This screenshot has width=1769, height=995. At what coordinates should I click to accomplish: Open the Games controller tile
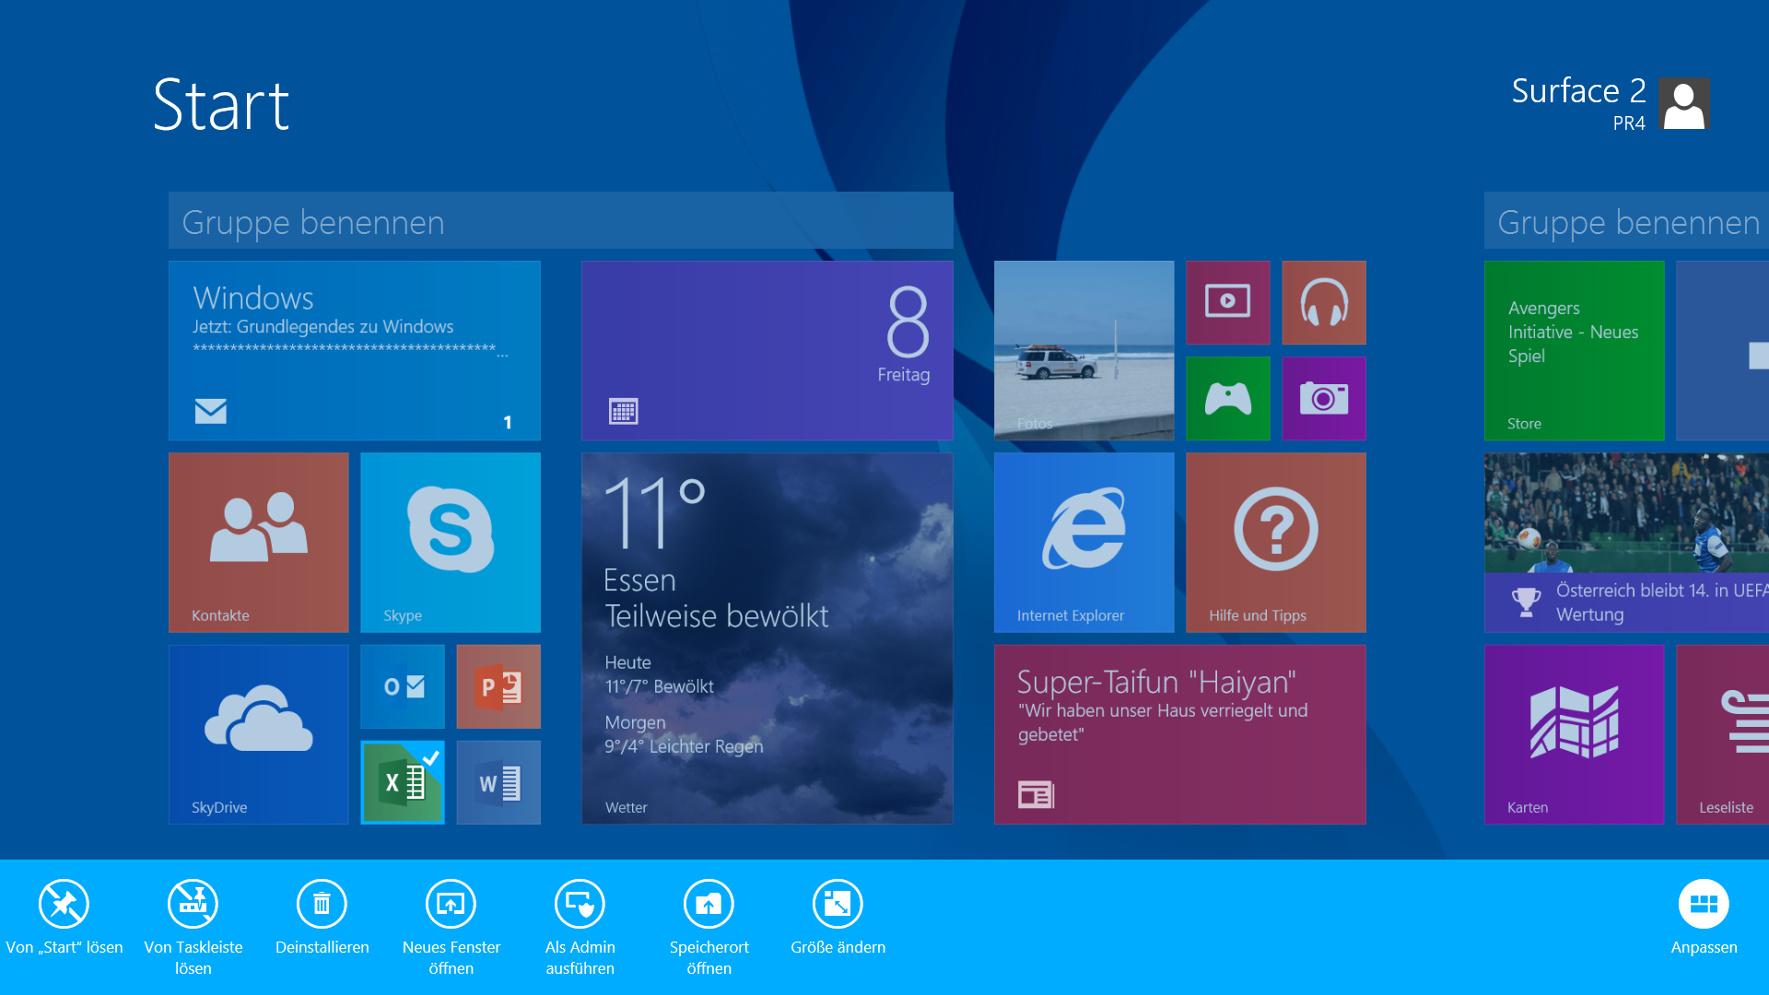point(1227,398)
